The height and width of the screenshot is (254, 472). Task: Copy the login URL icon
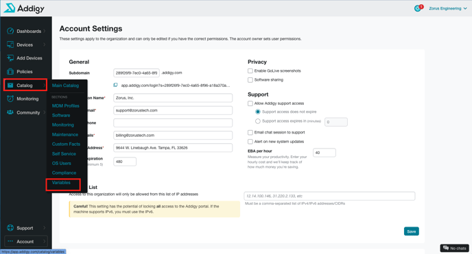tap(115, 86)
